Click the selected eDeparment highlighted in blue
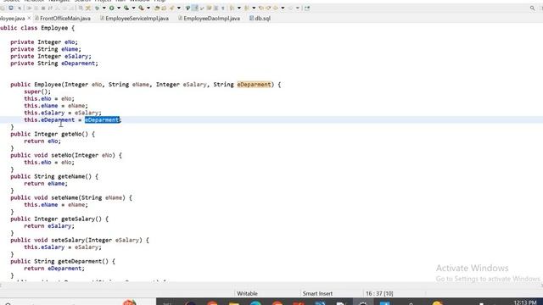This screenshot has width=543, height=305. click(x=102, y=120)
